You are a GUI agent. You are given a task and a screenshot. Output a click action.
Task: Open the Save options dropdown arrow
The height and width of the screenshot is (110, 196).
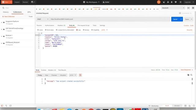(x=191, y=19)
